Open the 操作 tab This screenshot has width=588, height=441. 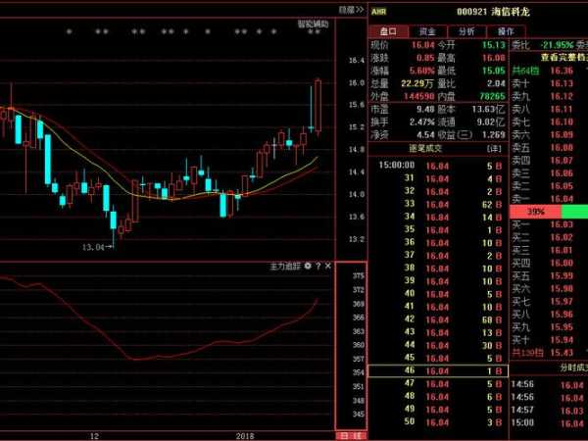point(505,31)
